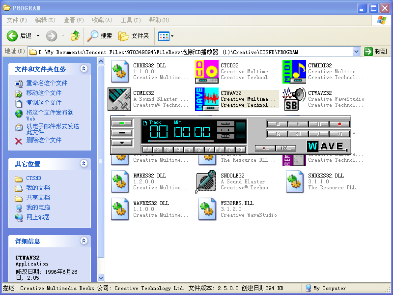
Task: Click the Up folder toolbar icon
Action: [75, 36]
